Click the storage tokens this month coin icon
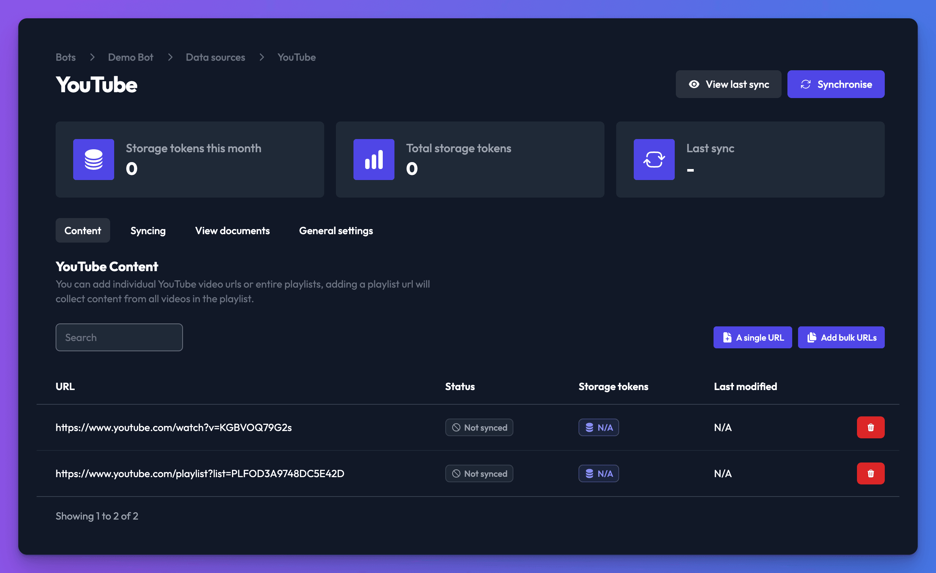The image size is (936, 573). click(93, 160)
